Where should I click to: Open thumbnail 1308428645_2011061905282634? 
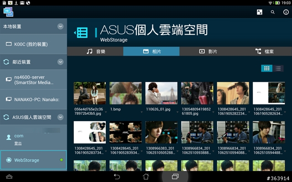pyautogui.click(x=269, y=93)
